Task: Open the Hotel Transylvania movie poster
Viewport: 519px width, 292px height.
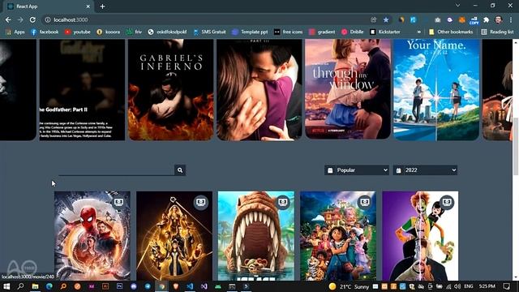Action: coord(420,236)
